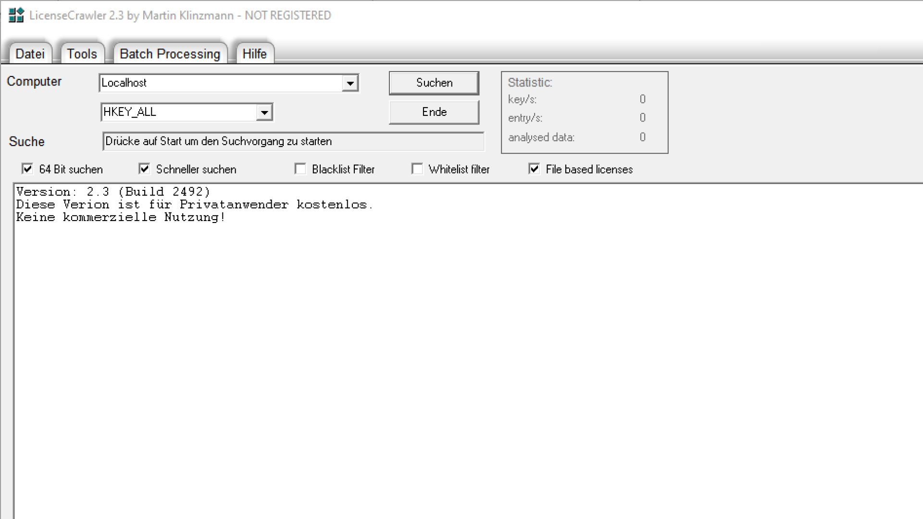Click the Ende button
923x519 pixels.
434,112
